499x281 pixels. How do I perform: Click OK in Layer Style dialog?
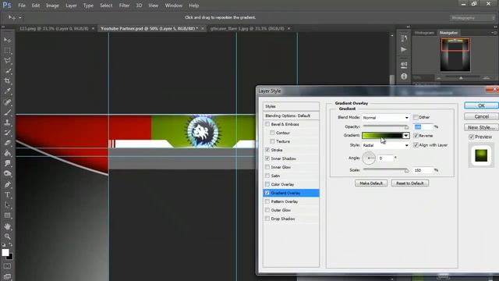coord(481,105)
